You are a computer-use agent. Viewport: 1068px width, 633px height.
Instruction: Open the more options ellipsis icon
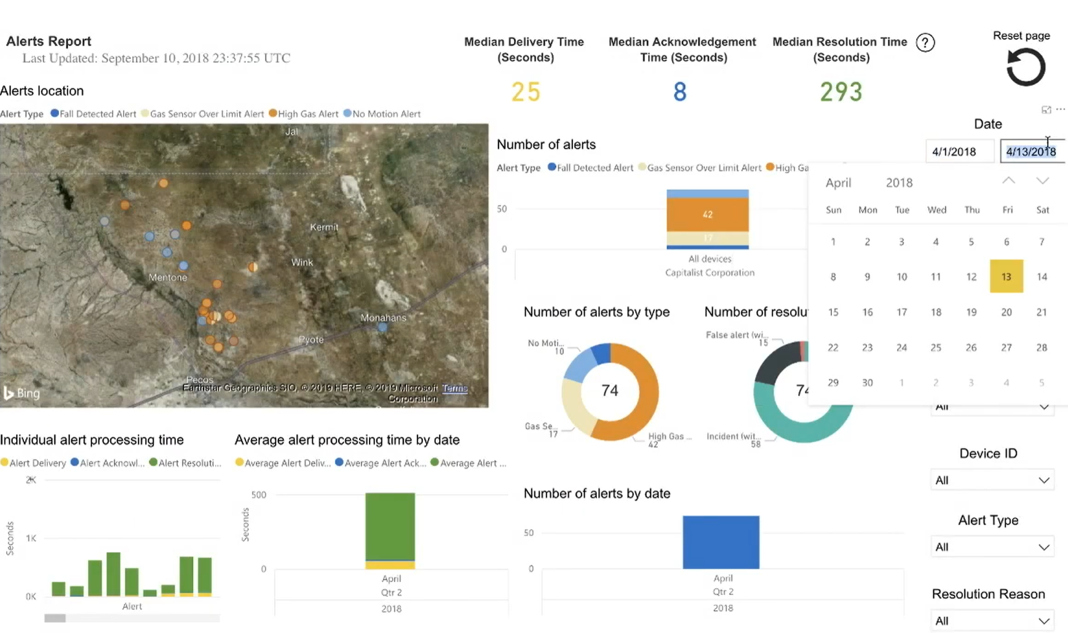(1061, 109)
